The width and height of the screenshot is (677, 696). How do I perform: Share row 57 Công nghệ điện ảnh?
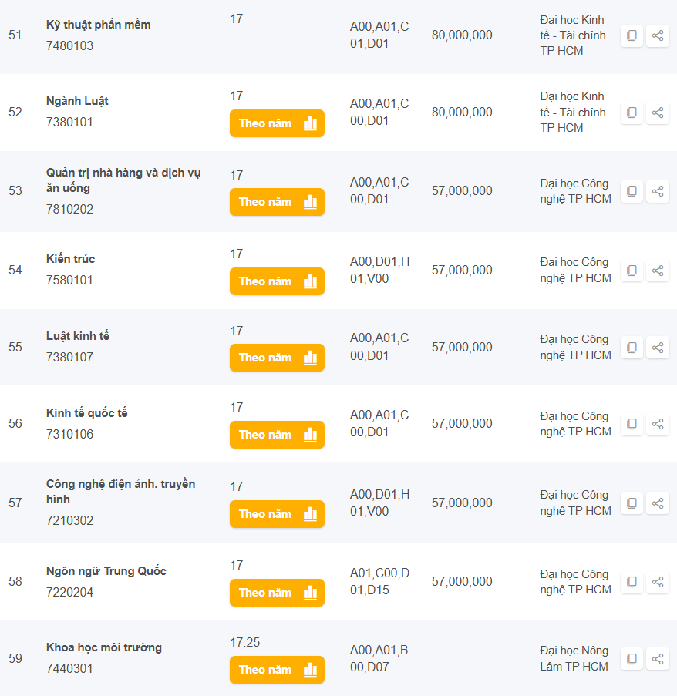pos(658,503)
